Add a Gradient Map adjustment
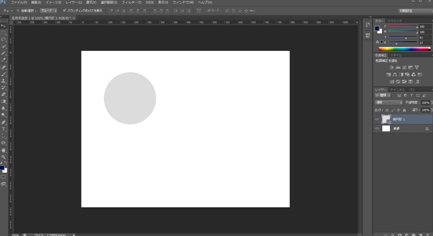The height and width of the screenshot is (236, 433). coord(417,82)
